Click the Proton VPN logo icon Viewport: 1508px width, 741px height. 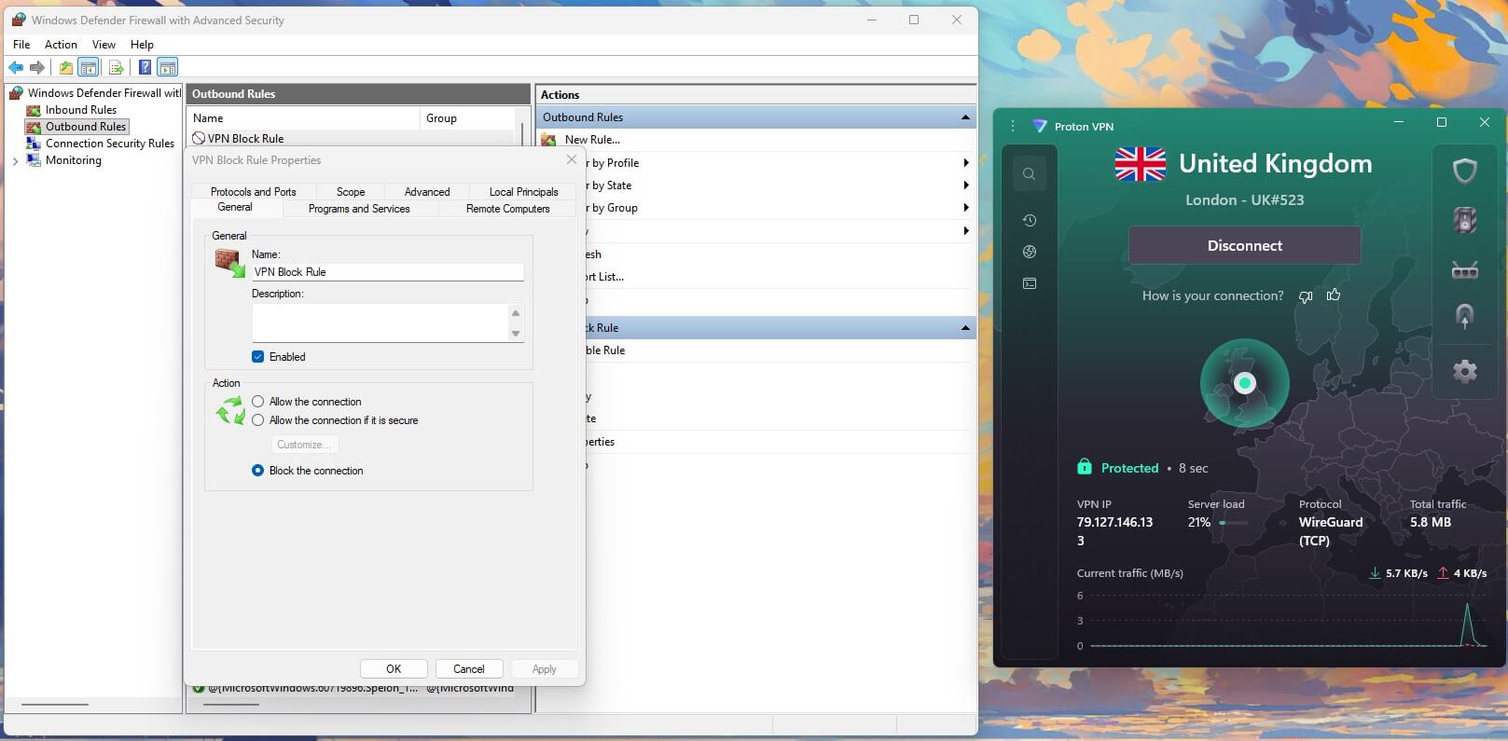point(1039,126)
